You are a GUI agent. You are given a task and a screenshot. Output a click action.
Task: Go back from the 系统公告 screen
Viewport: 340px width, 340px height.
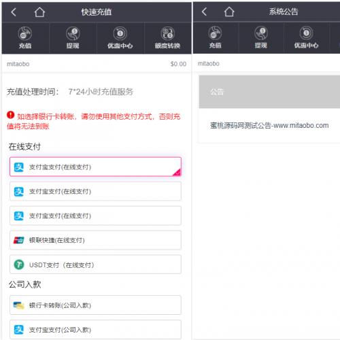[x=204, y=12]
